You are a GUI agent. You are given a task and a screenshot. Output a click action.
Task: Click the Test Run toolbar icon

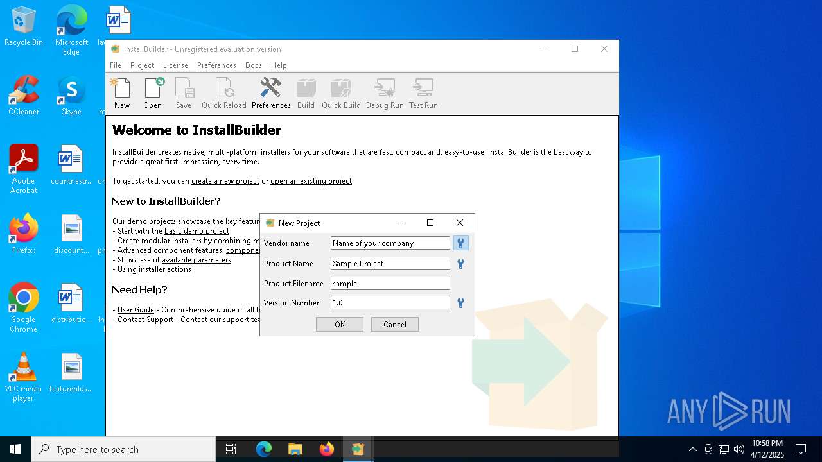[x=423, y=93]
